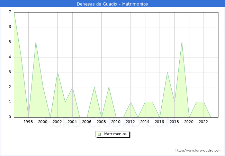Click the 2014 x-axis label
The image size is (225, 156).
(145, 122)
